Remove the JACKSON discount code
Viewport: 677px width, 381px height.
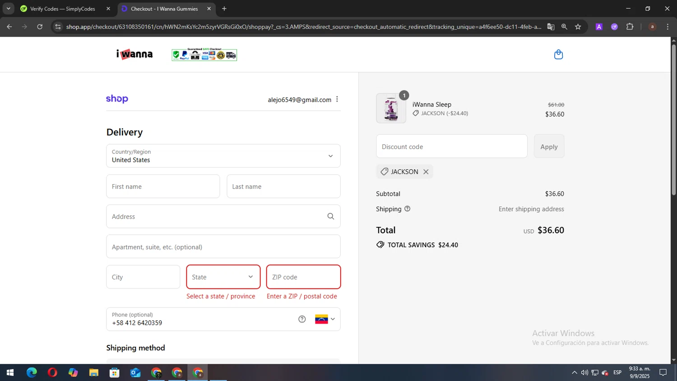tap(426, 172)
